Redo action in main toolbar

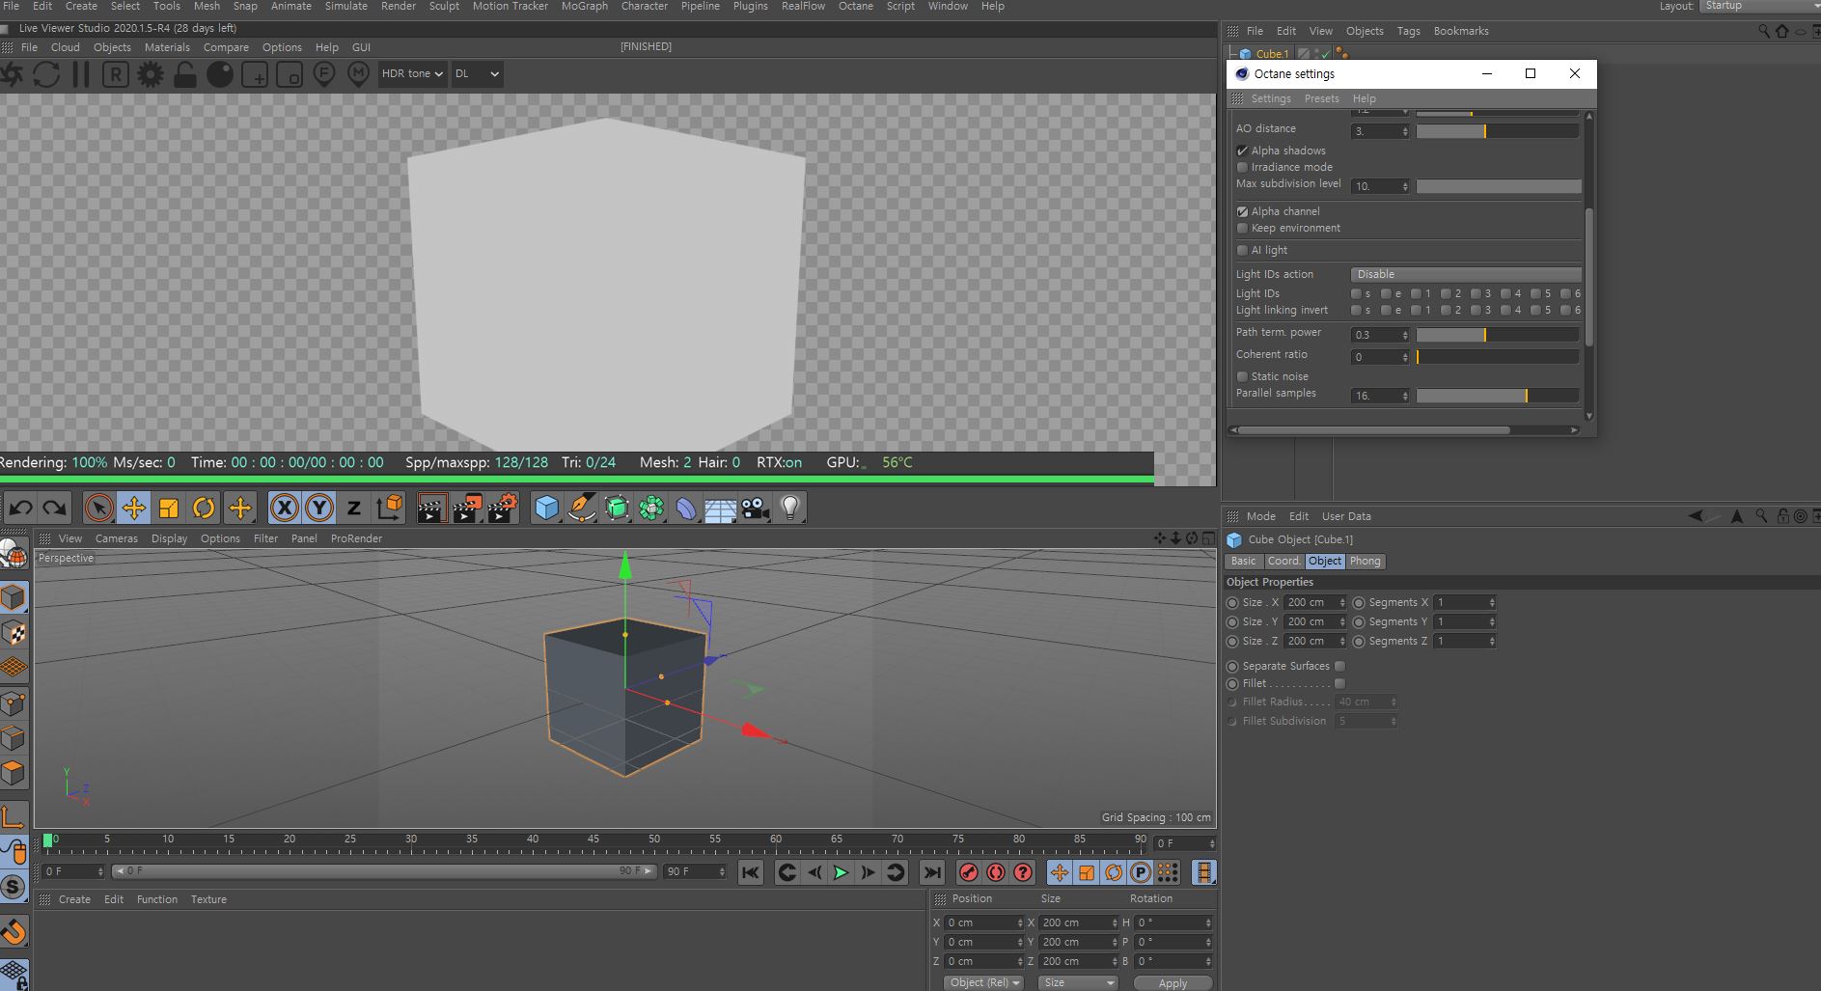click(x=55, y=508)
